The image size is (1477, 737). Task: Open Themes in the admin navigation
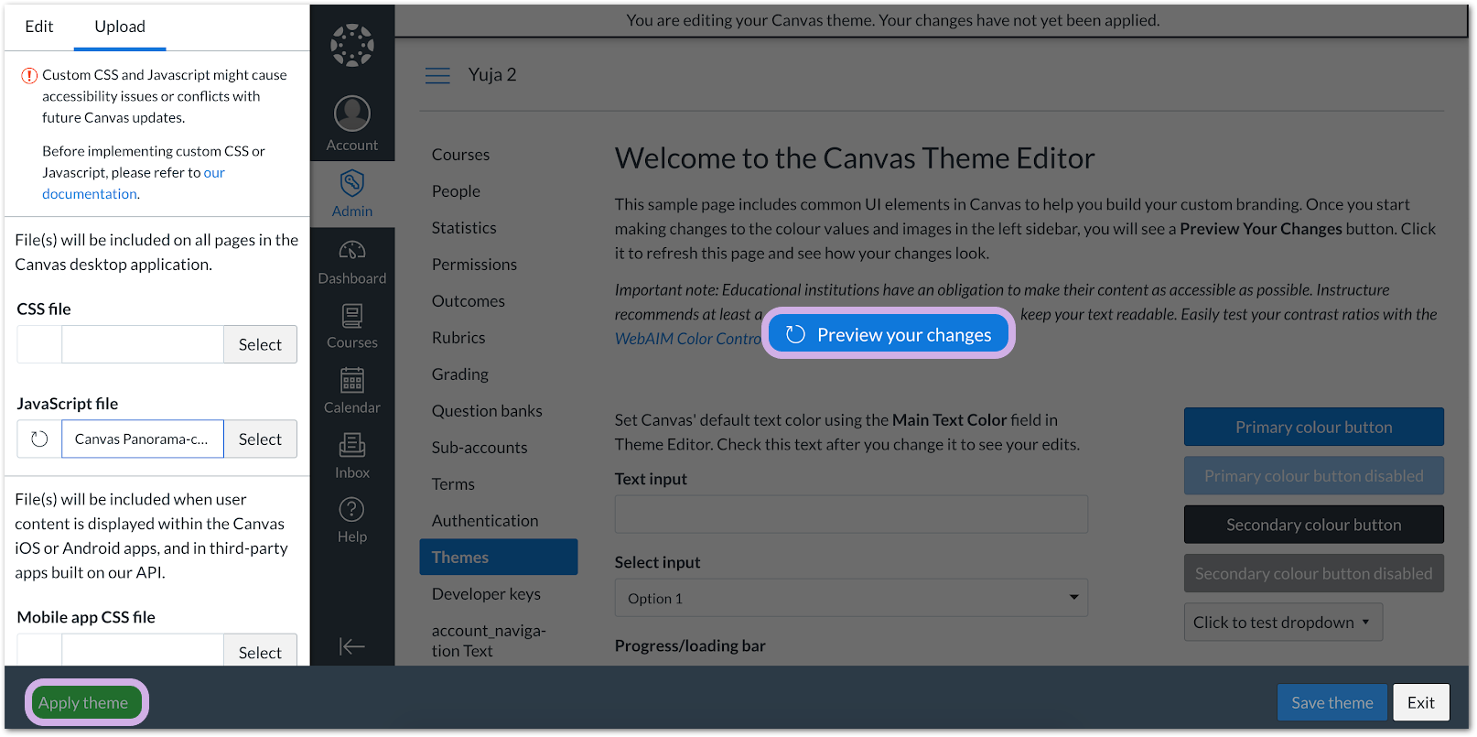498,558
